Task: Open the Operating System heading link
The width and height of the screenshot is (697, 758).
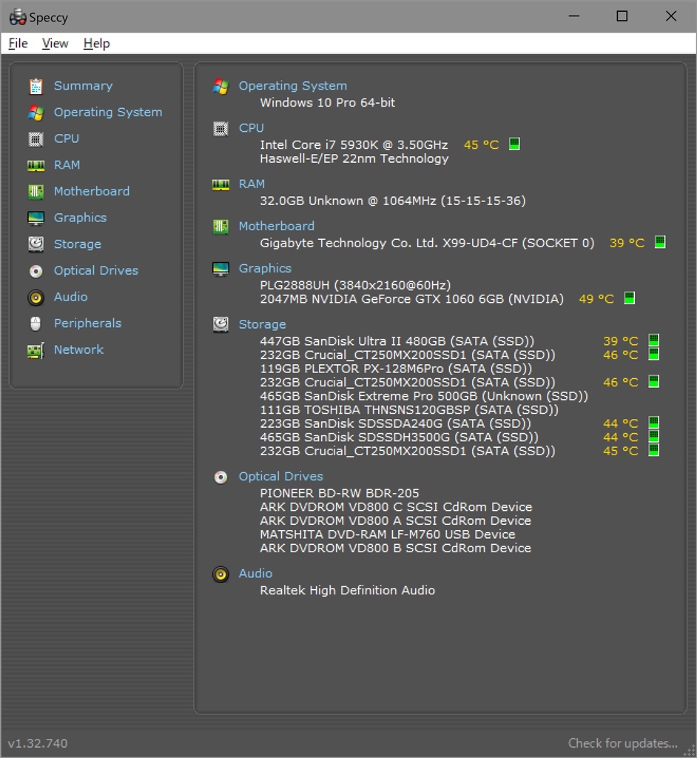Action: click(292, 86)
